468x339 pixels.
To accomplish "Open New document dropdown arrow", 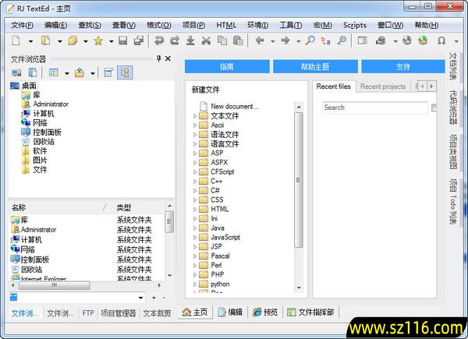I will 30,41.
